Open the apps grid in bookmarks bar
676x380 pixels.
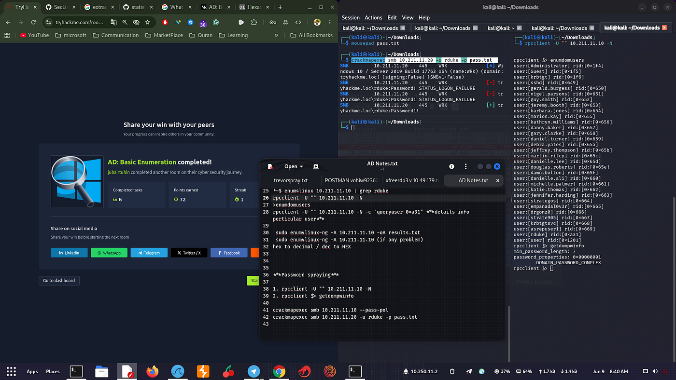pyautogui.click(x=7, y=35)
